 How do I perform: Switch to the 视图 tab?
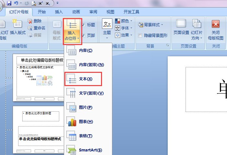click(110, 12)
